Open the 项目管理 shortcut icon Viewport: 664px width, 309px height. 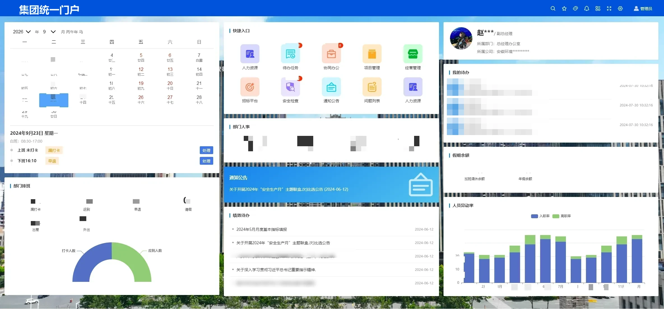pos(372,54)
